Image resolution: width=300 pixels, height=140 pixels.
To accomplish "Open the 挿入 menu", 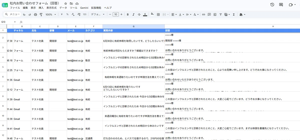I will coord(41,8).
